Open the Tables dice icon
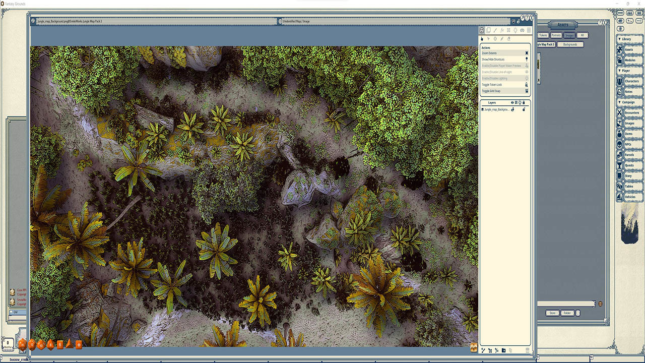This screenshot has height=363, width=645. (620, 186)
